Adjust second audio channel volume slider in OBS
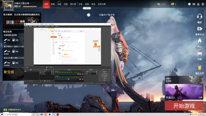 (x=67, y=79)
